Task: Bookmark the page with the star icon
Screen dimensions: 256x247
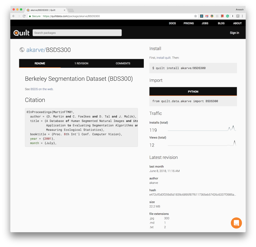Action: point(195,16)
